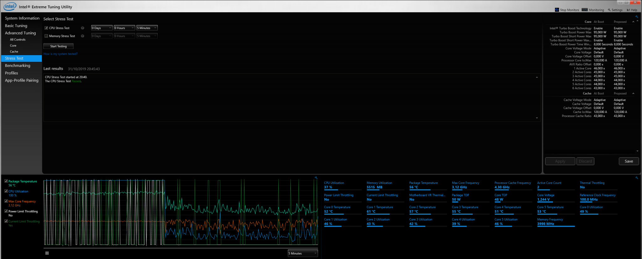Enable Memory Stress Test checkbox
Image resolution: width=642 pixels, height=259 pixels.
[x=46, y=36]
